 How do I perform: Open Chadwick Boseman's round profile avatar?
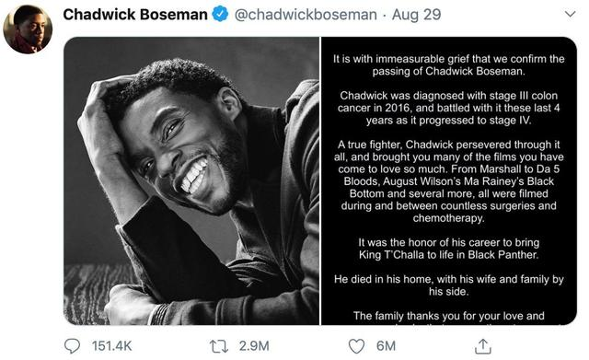point(28,29)
